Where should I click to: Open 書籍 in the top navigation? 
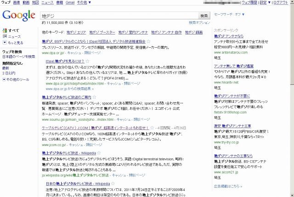(x=59, y=2)
